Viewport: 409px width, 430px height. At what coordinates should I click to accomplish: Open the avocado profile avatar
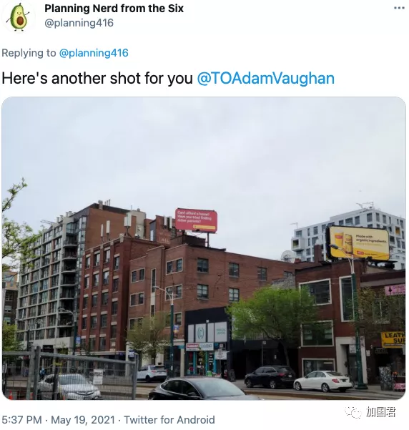pyautogui.click(x=19, y=16)
